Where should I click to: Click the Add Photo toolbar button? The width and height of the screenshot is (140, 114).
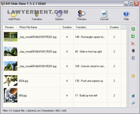coord(14,16)
